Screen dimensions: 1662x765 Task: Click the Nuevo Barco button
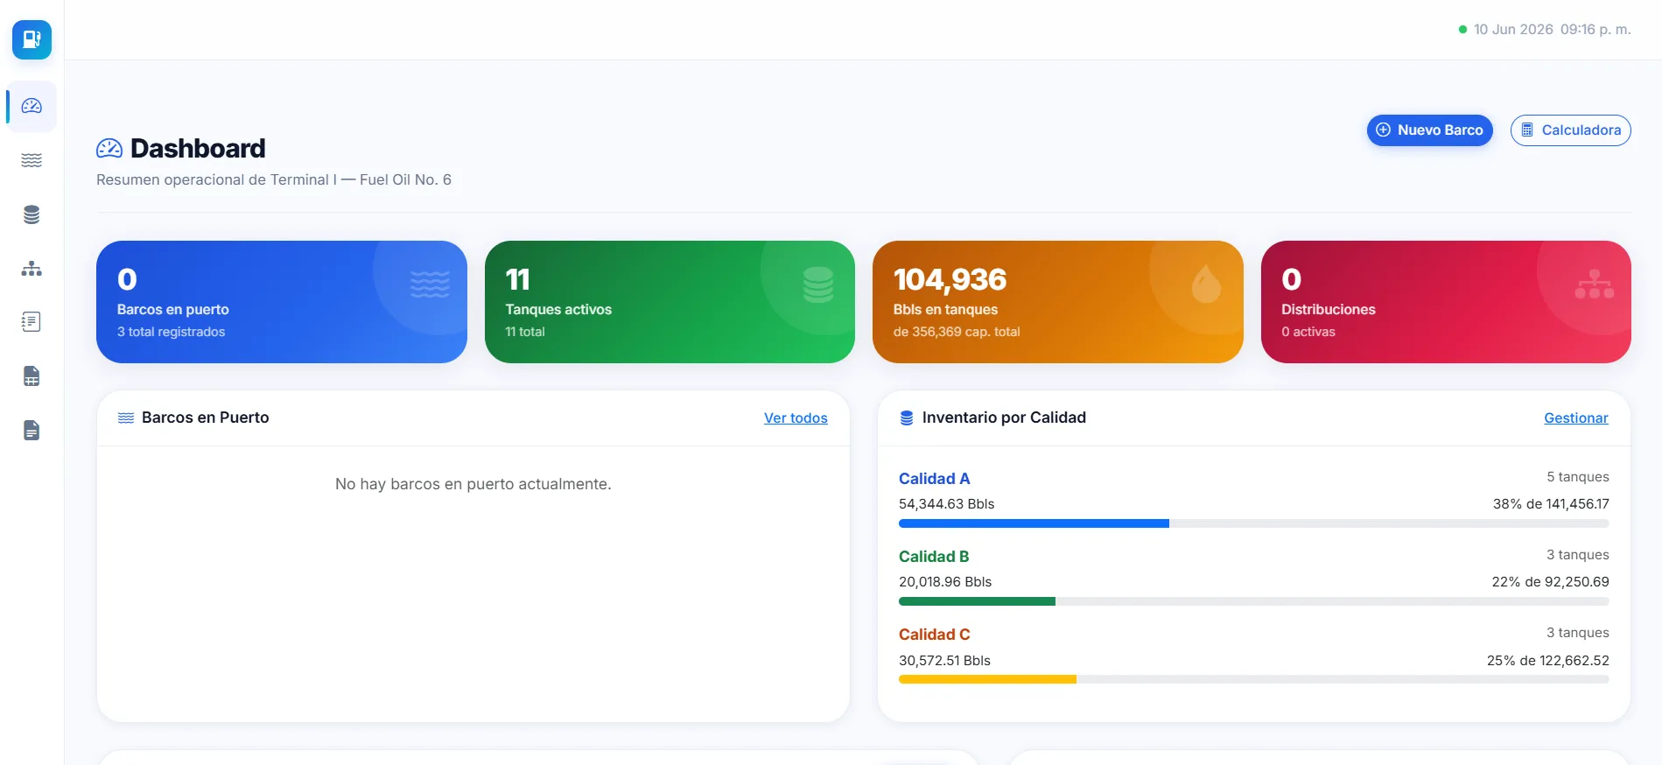click(1429, 130)
